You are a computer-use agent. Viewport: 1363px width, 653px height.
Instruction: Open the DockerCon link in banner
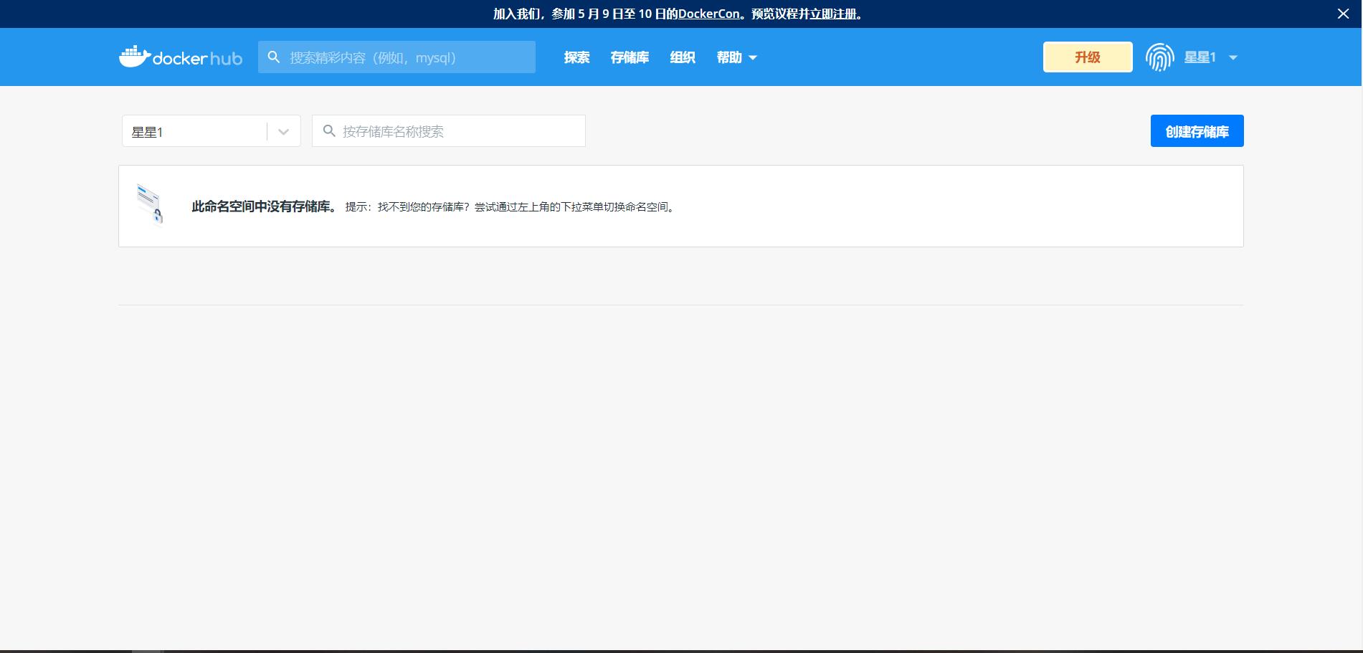[708, 14]
